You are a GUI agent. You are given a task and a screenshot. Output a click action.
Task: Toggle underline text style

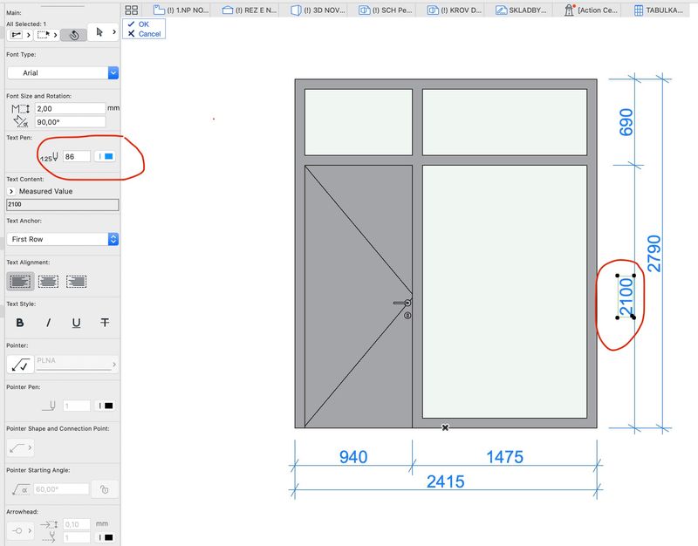pos(76,323)
